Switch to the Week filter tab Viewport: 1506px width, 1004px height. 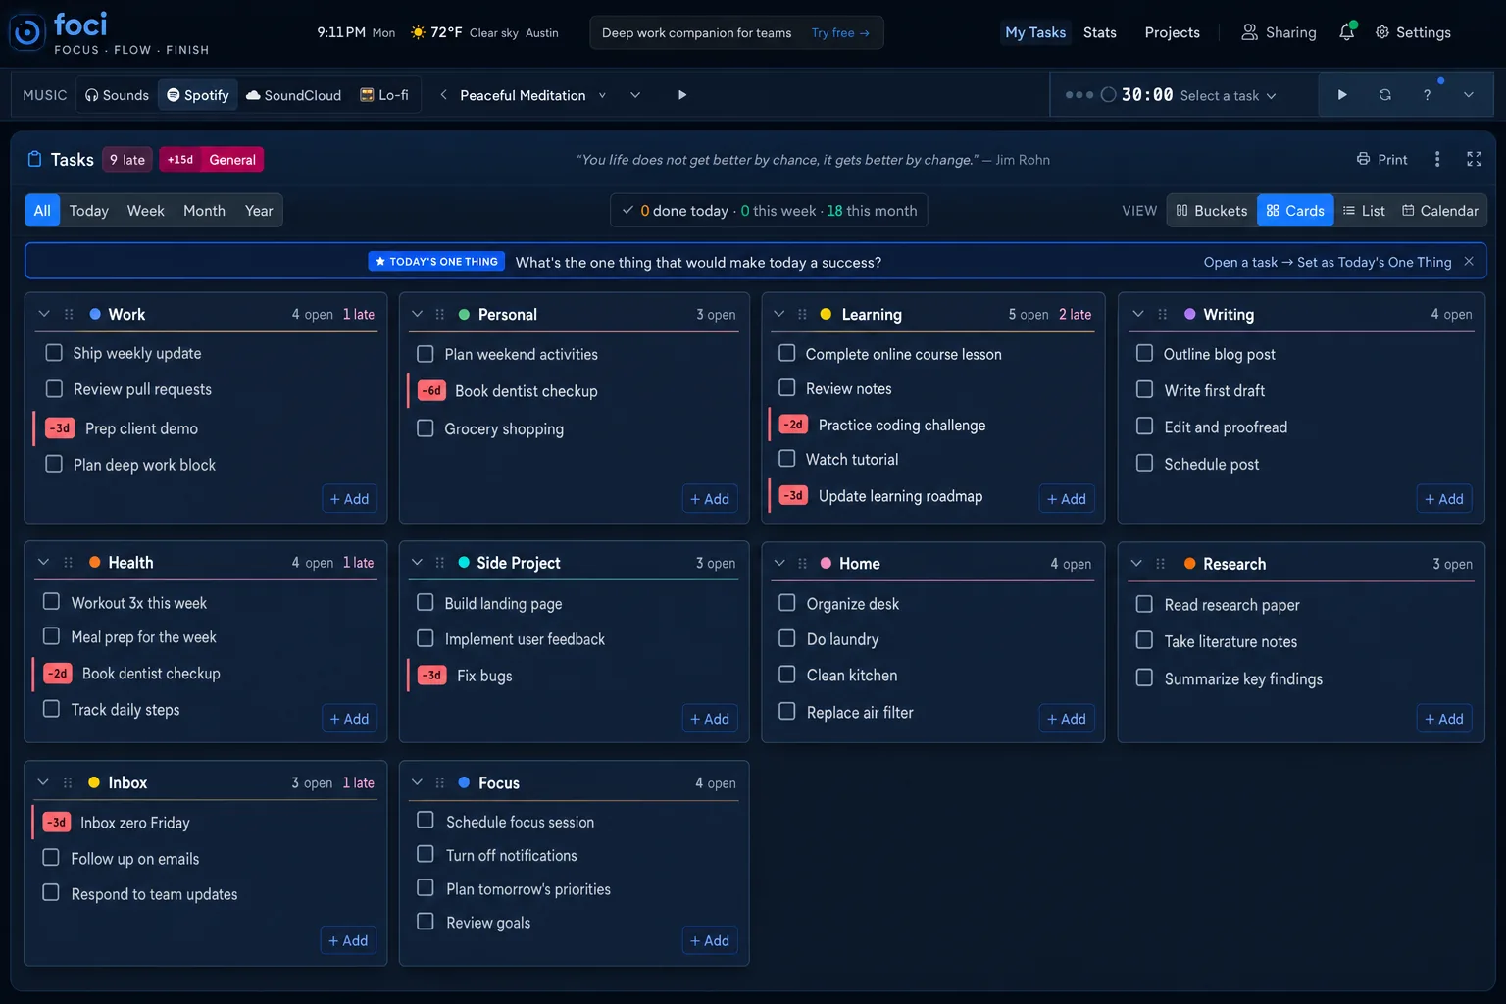145,211
